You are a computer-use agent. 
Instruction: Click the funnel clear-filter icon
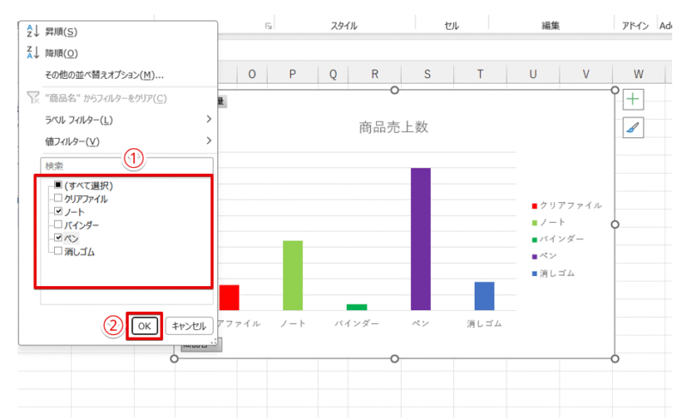pos(33,98)
